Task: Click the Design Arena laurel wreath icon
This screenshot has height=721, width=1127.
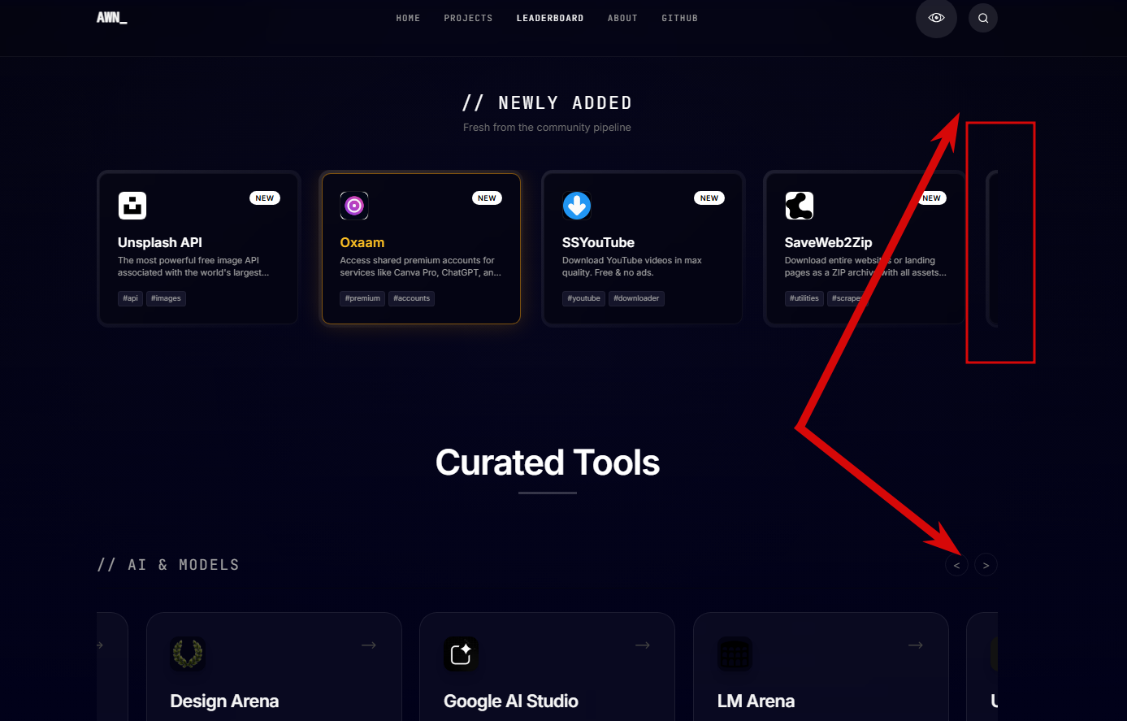Action: [x=188, y=654]
